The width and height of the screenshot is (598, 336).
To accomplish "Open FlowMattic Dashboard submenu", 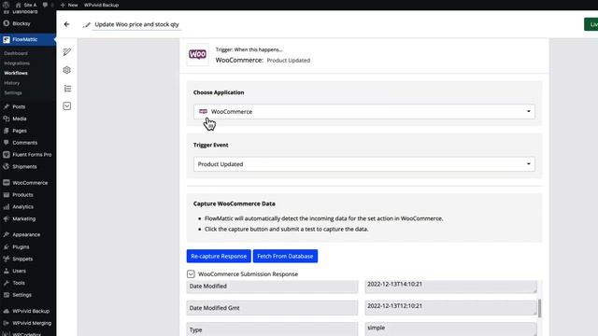I will (16, 53).
